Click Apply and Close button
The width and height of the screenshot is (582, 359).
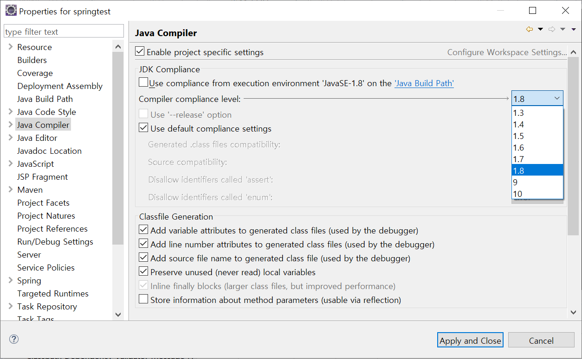(470, 340)
